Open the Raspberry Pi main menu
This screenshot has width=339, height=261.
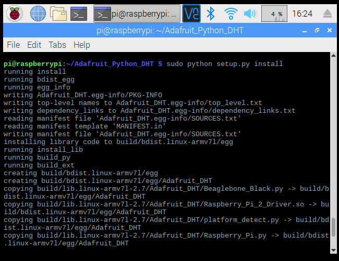tap(15, 14)
